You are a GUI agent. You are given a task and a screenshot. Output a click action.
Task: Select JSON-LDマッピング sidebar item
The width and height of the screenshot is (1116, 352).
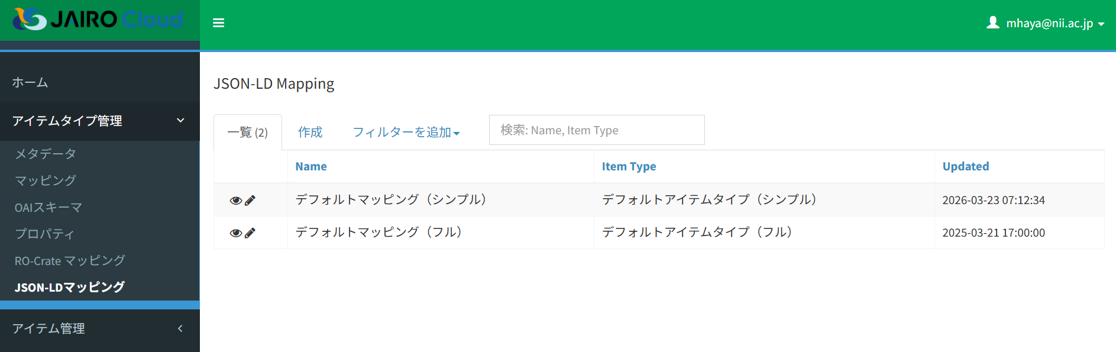[70, 287]
